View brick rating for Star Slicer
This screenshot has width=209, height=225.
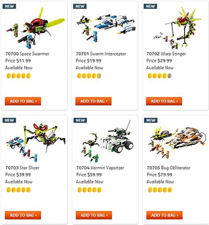(19, 190)
